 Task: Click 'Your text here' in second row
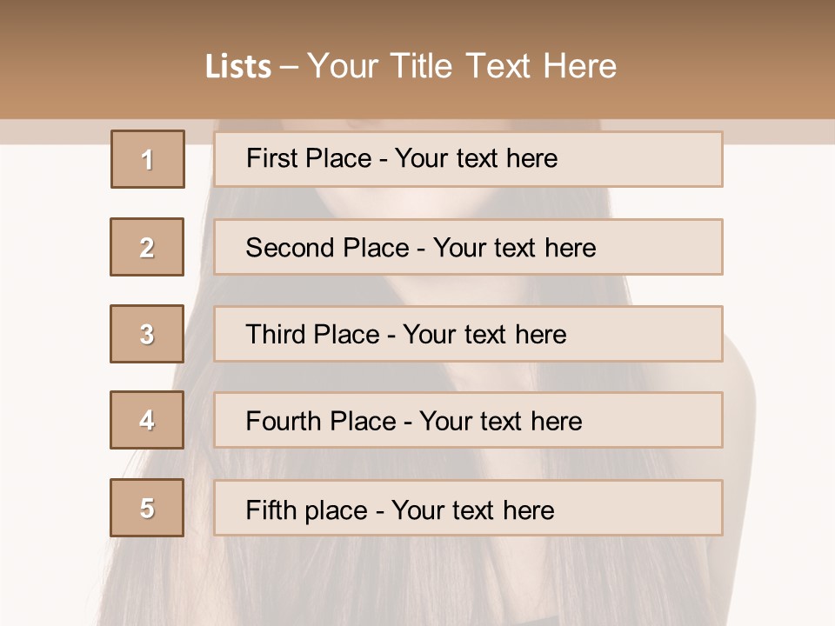[514, 248]
